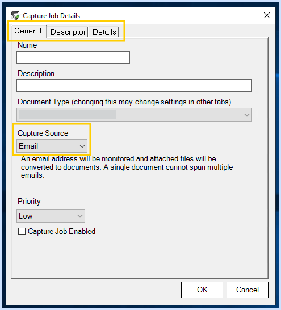Open the Priority dropdown showing Low

pos(51,216)
